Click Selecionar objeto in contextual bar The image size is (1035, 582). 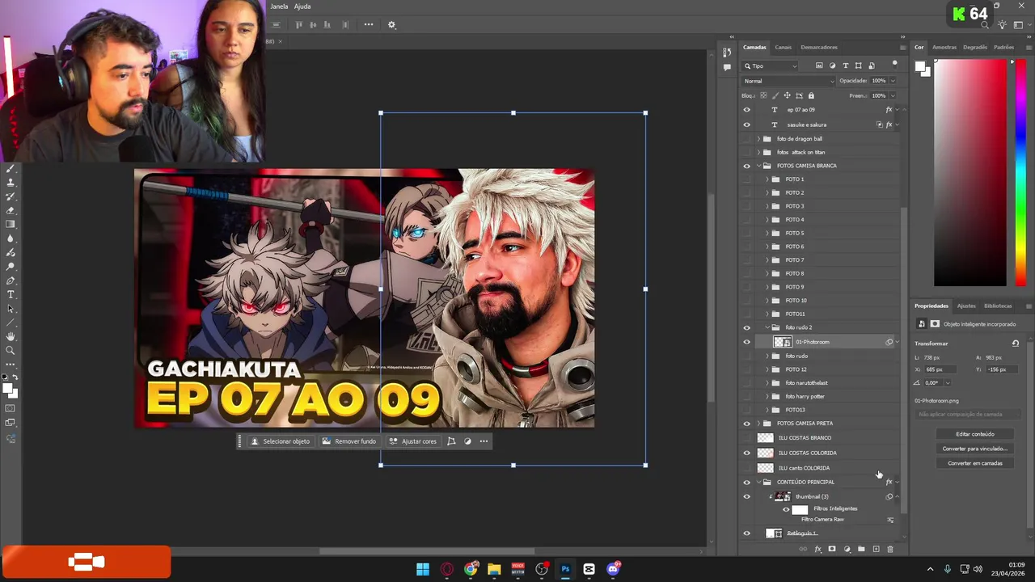pyautogui.click(x=280, y=441)
